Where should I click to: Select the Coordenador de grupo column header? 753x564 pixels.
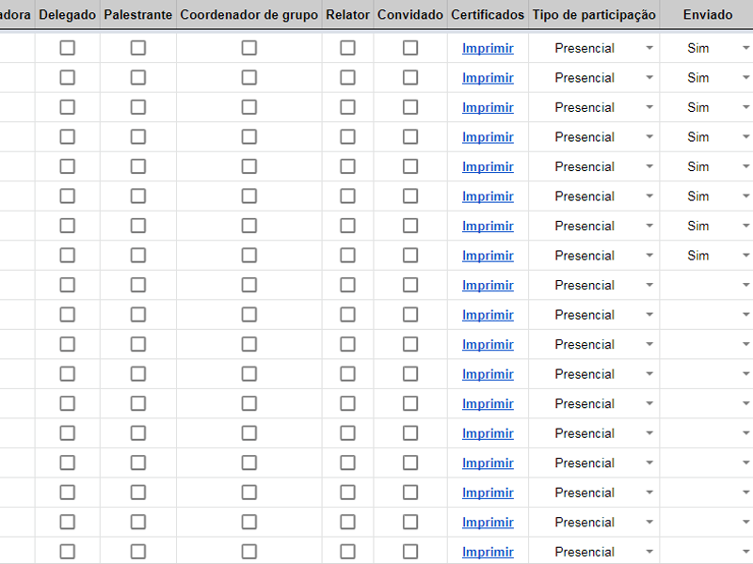[x=248, y=15]
